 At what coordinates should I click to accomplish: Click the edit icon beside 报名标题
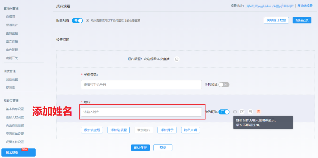point(177,59)
